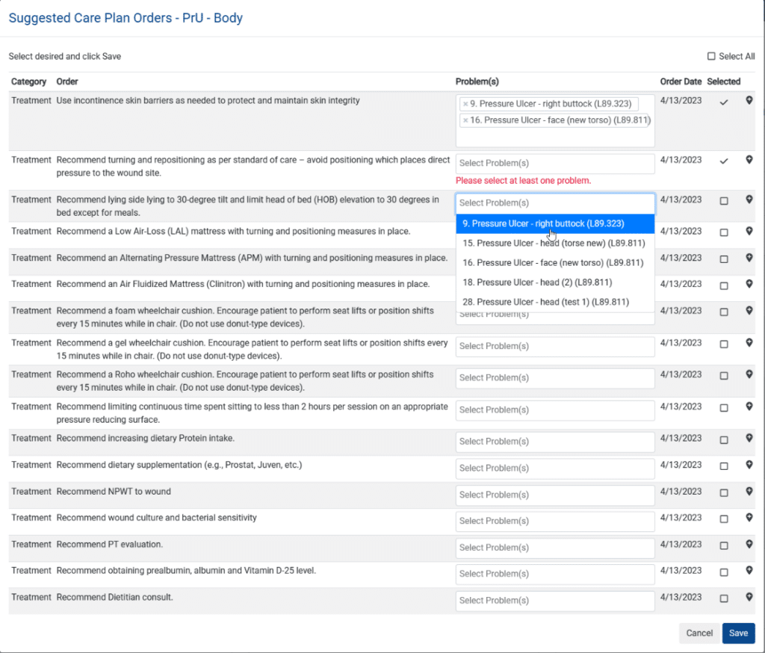The width and height of the screenshot is (765, 653).
Task: Choose 15. Pressure Ulcer - head (torse new)
Action: click(x=555, y=243)
